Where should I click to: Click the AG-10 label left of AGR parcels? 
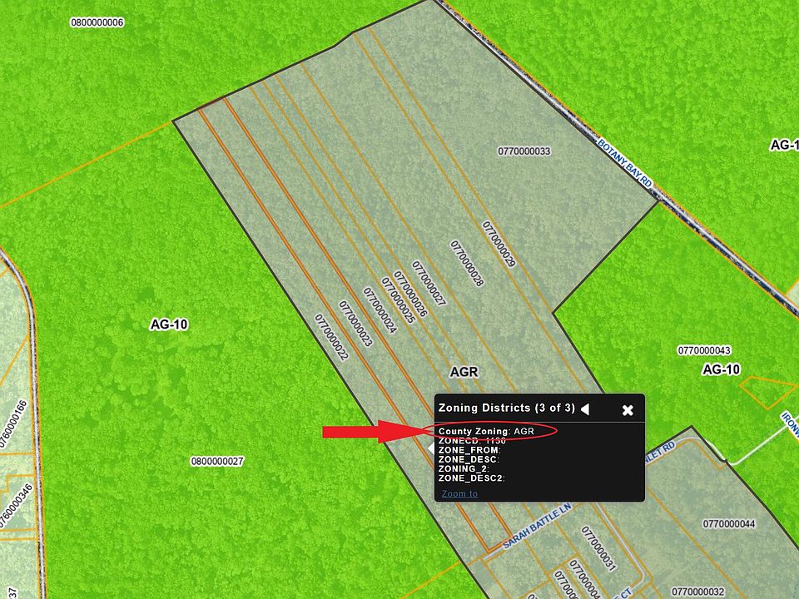tap(169, 324)
